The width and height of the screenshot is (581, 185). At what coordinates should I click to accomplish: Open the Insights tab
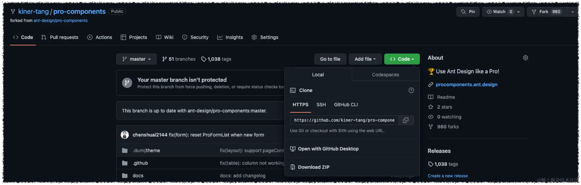[230, 37]
